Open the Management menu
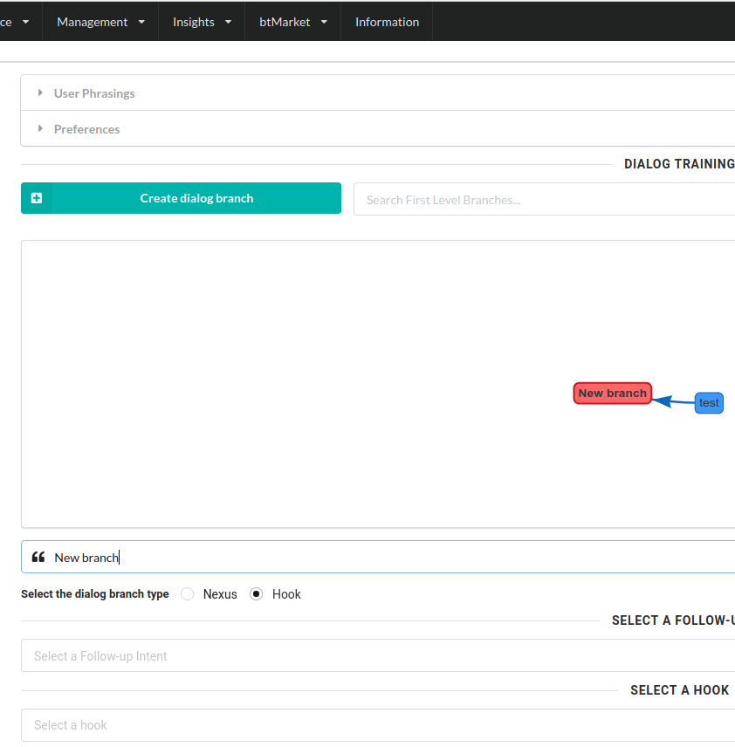The height and width of the screenshot is (747, 735). pos(100,22)
